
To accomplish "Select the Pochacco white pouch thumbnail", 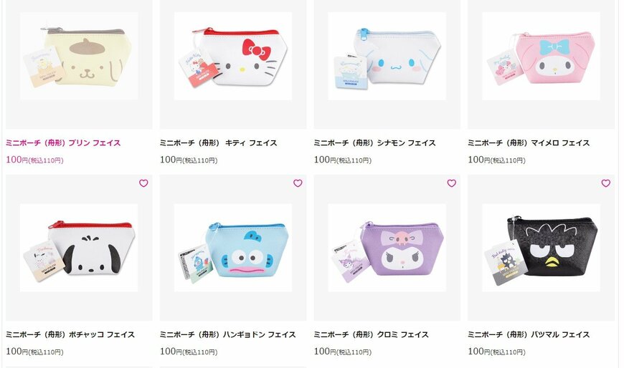I will coord(79,248).
